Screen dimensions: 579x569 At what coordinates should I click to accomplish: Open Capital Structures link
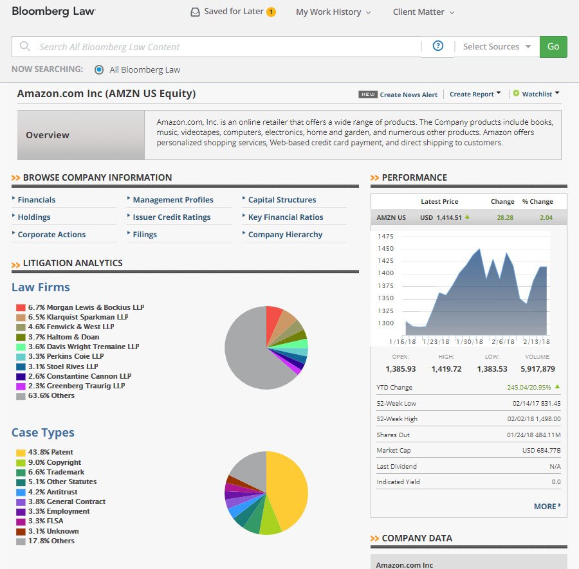point(282,199)
